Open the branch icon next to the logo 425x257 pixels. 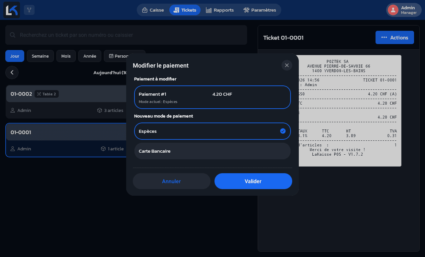29,10
